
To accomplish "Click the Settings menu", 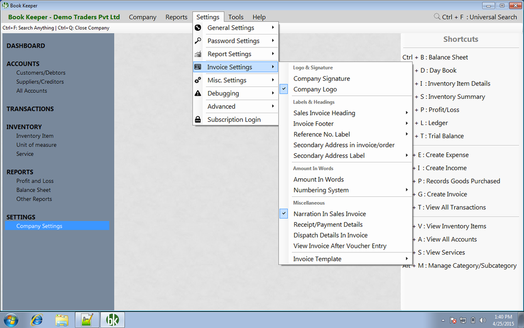I will pos(208,17).
